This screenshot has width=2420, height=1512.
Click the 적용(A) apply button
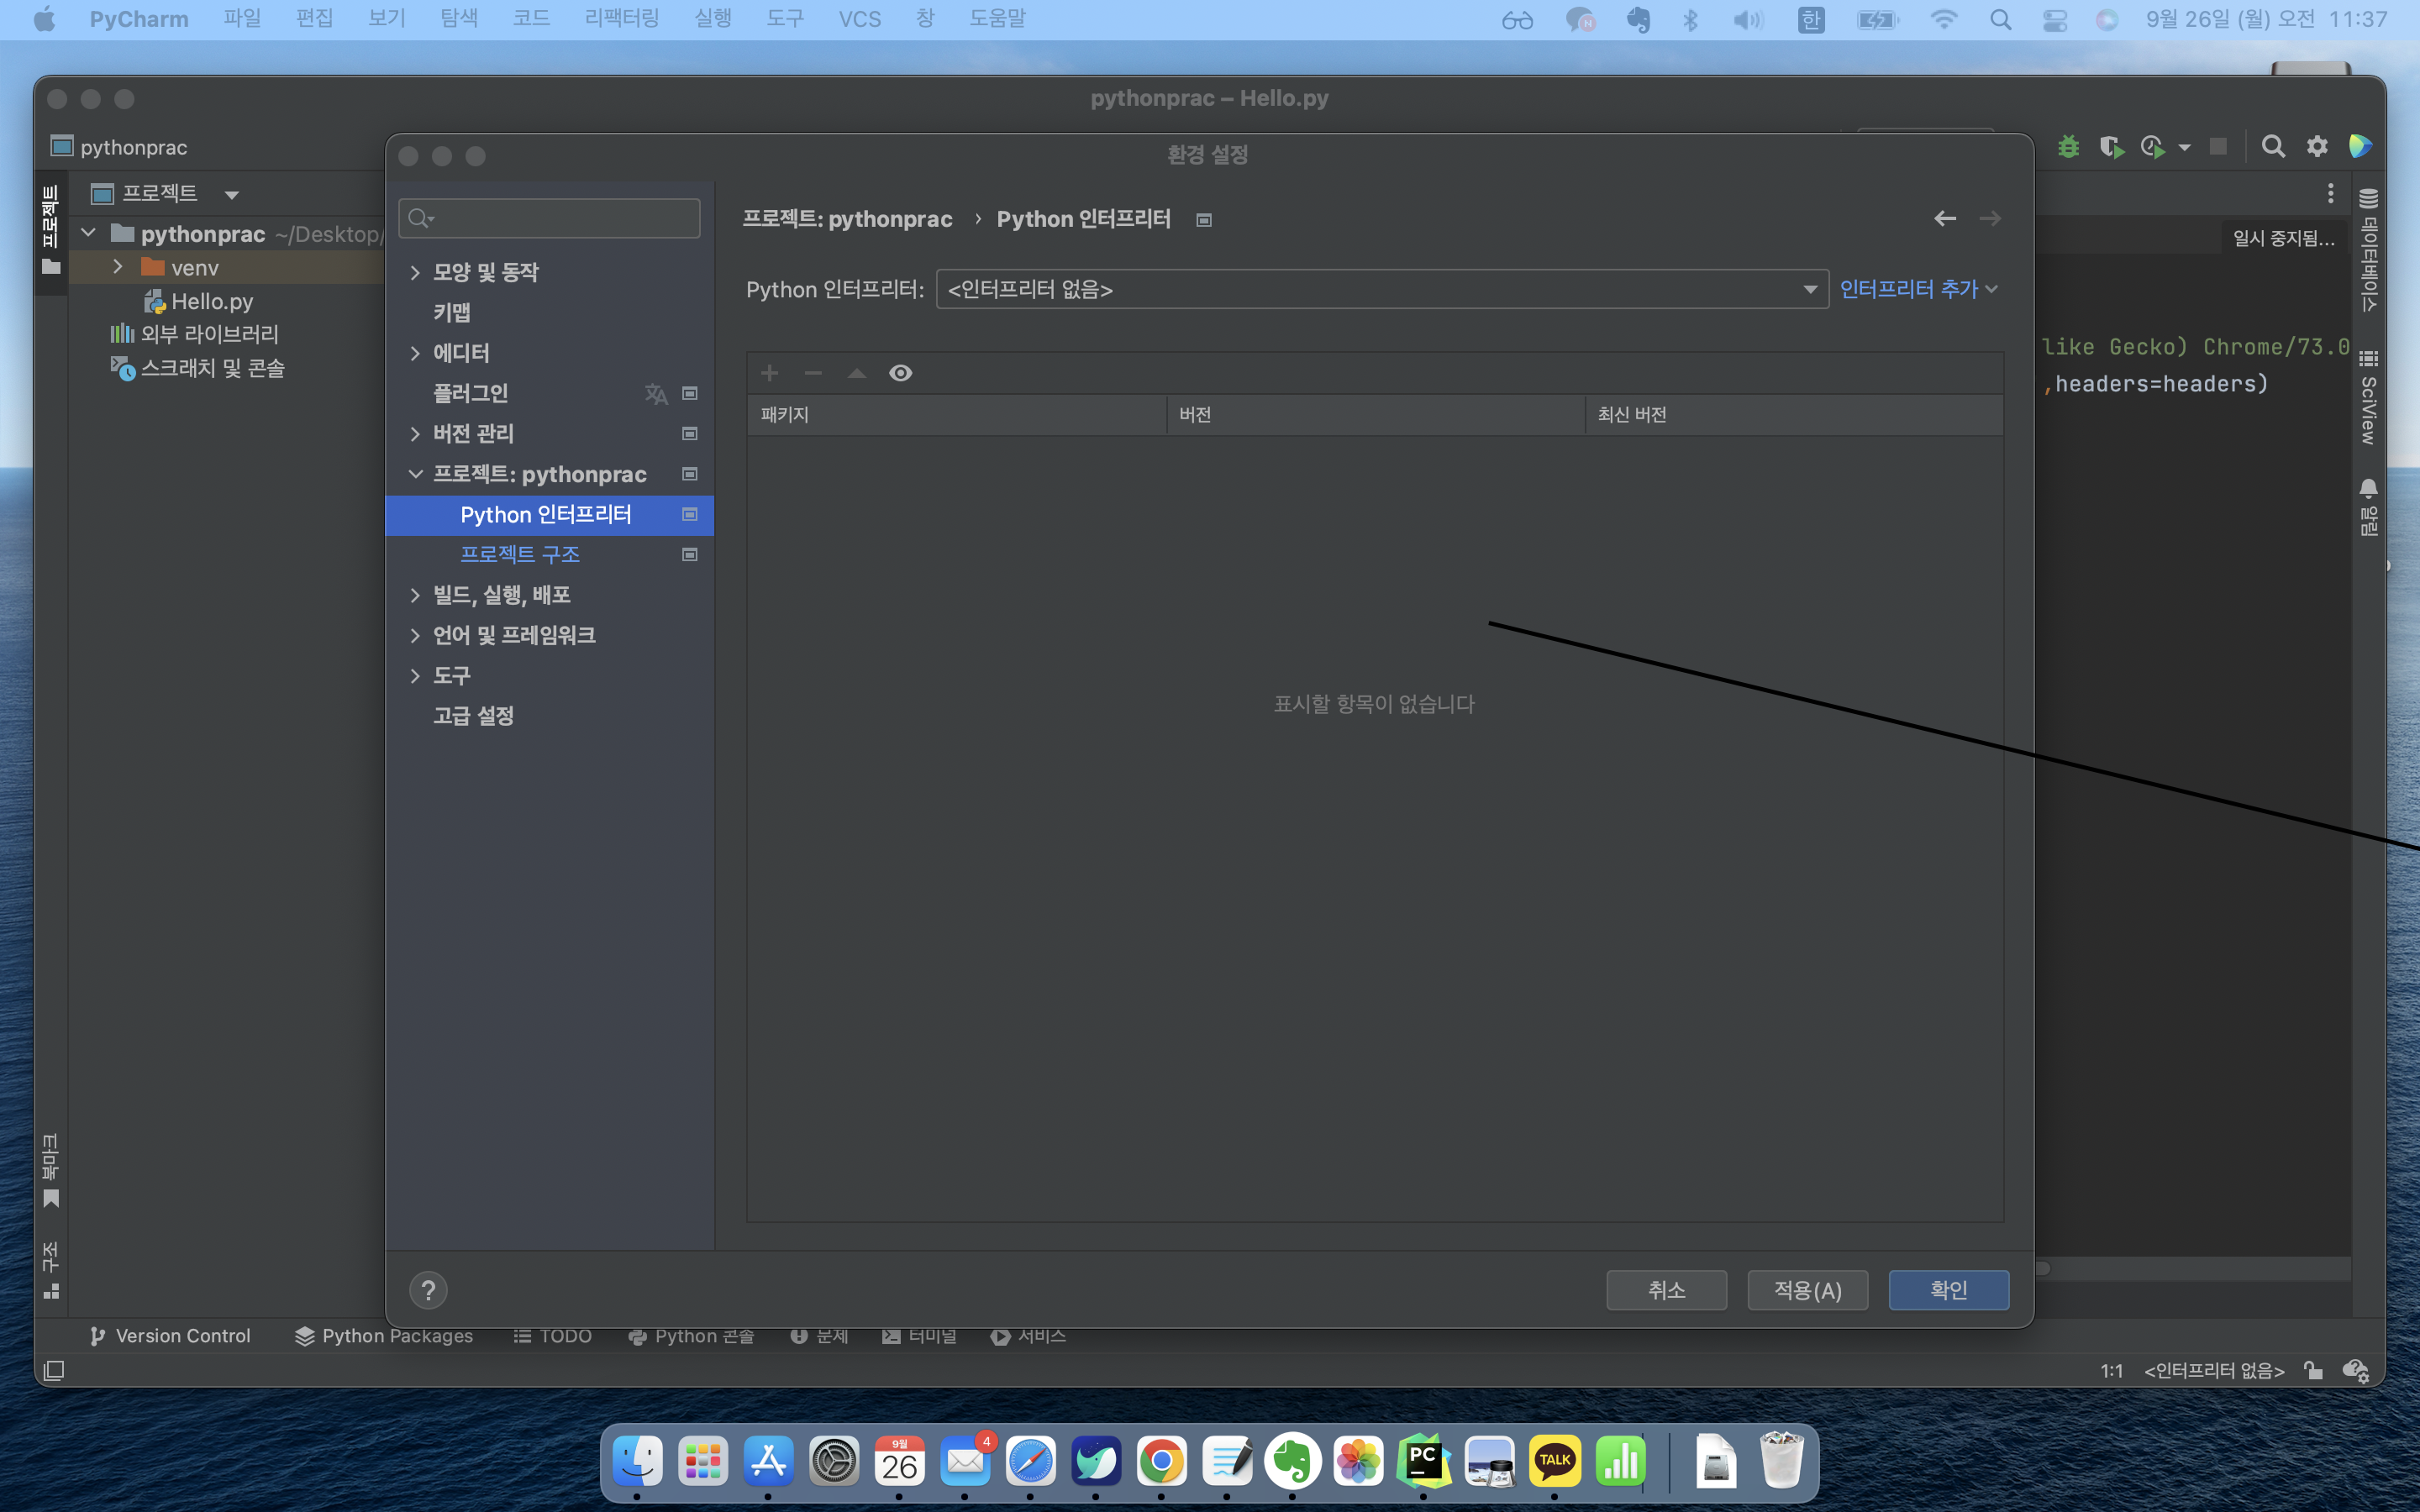point(1807,1290)
